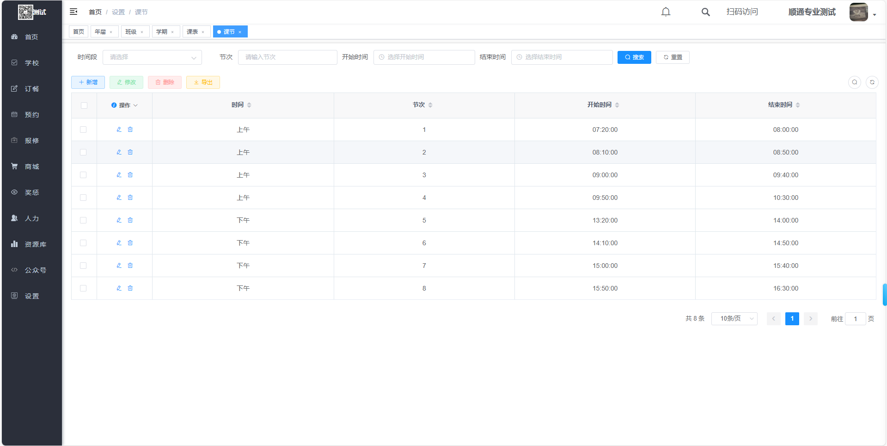The height and width of the screenshot is (446, 887).
Task: Collapse the sidebar with the hamburger icon
Action: tap(73, 12)
